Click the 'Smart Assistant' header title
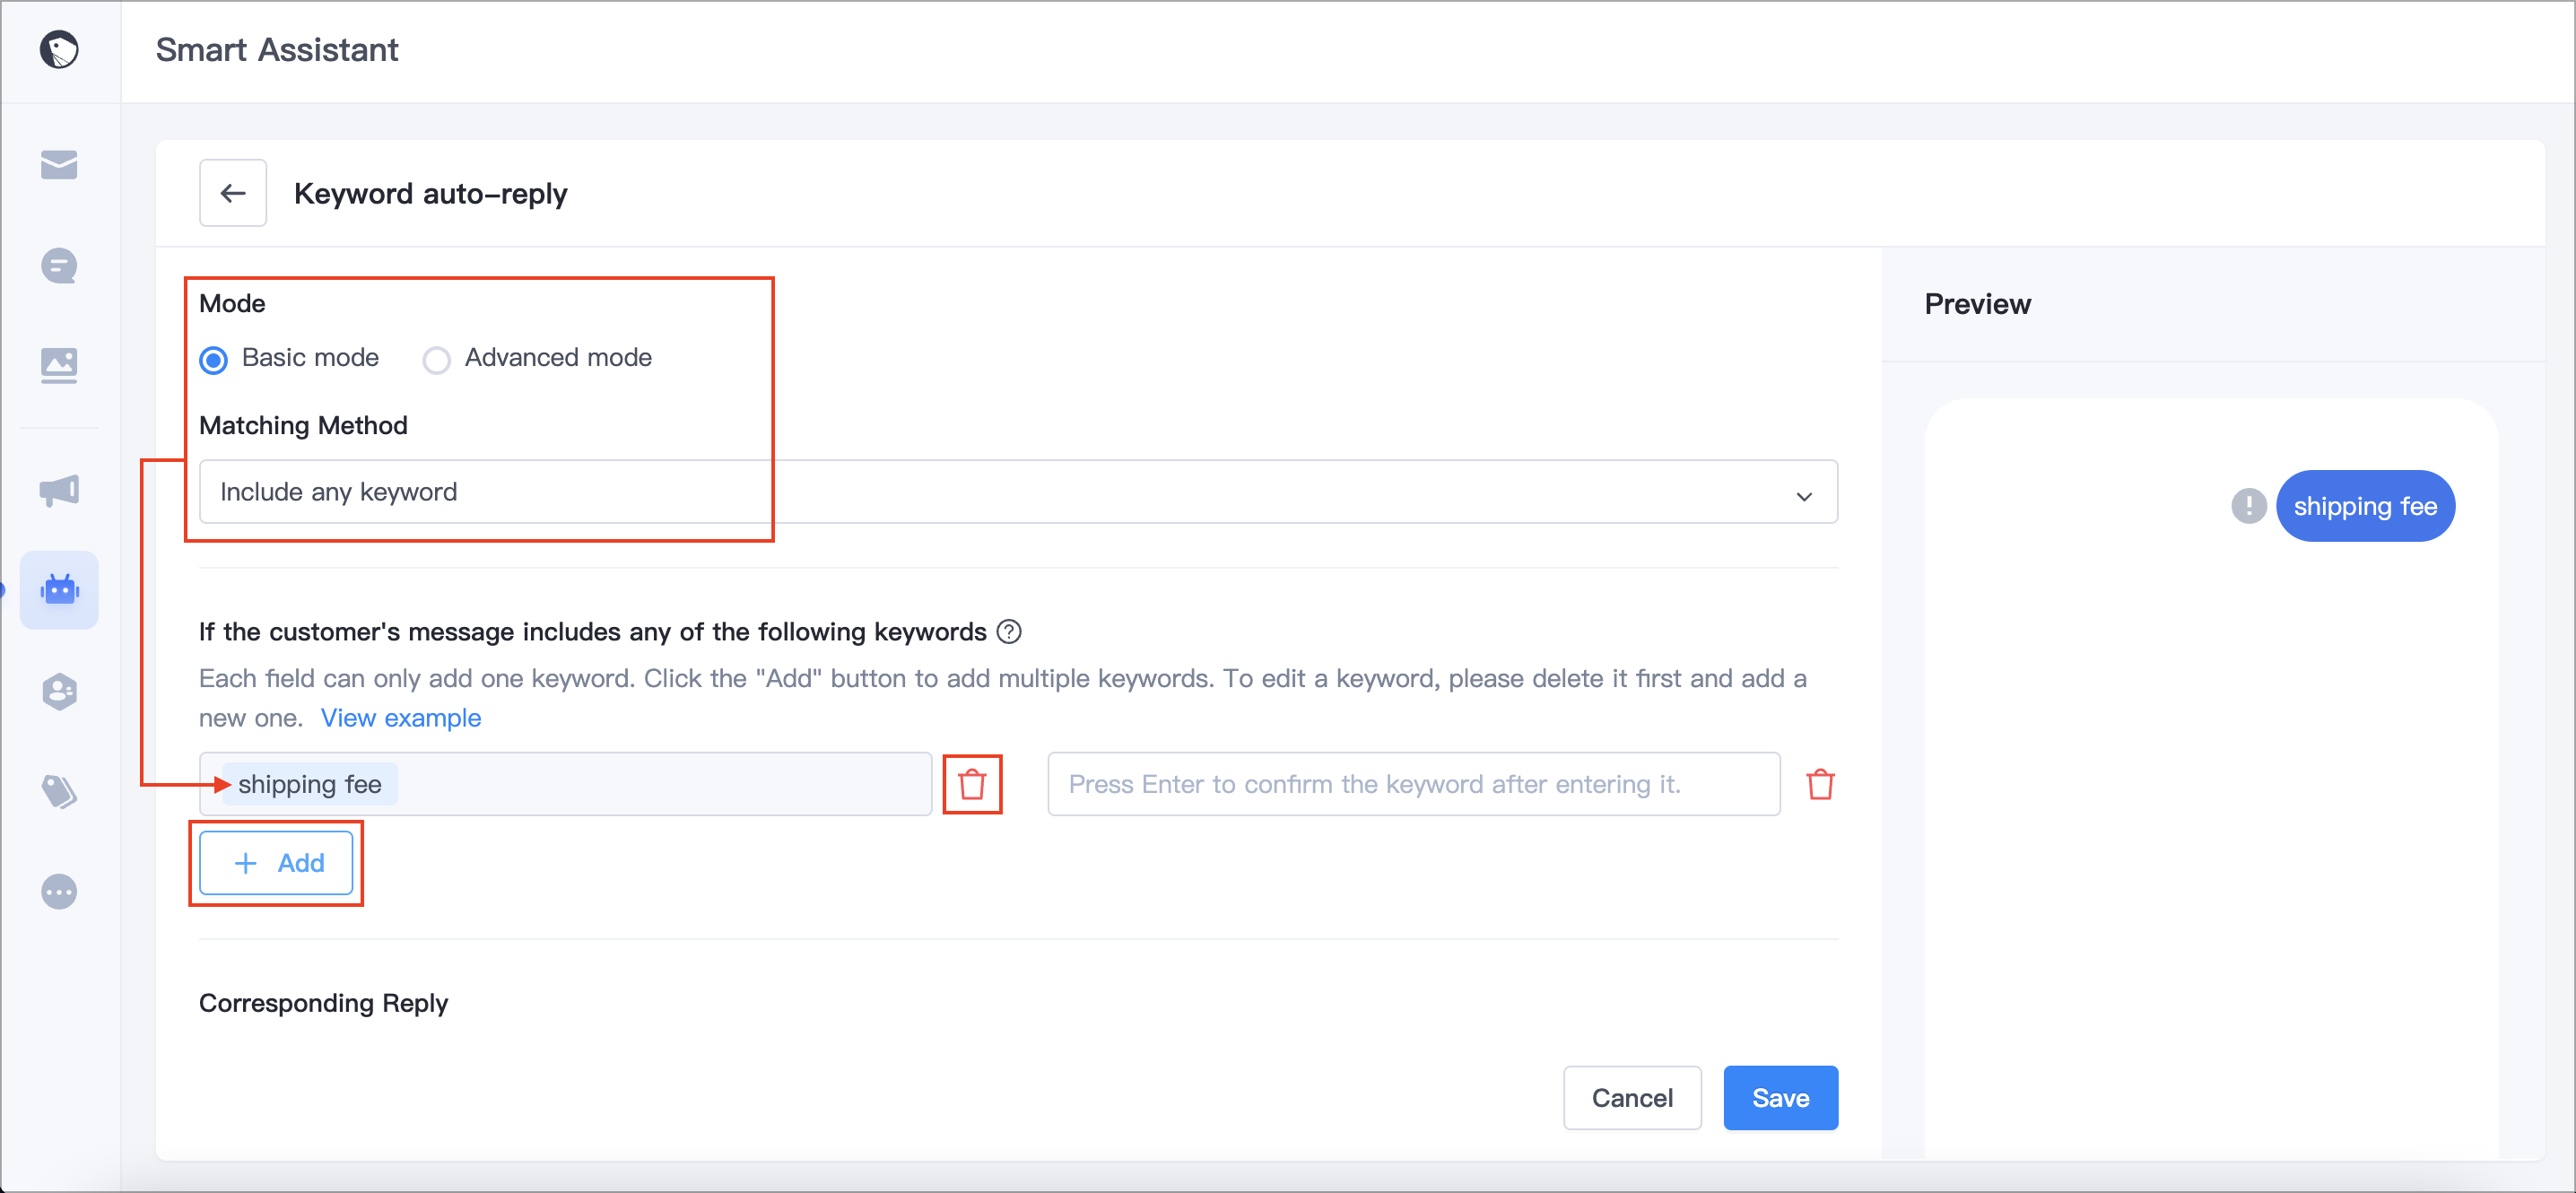Image resolution: width=2576 pixels, height=1193 pixels. [277, 49]
